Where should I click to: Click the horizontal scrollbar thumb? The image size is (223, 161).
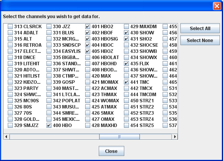[x=119, y=137]
